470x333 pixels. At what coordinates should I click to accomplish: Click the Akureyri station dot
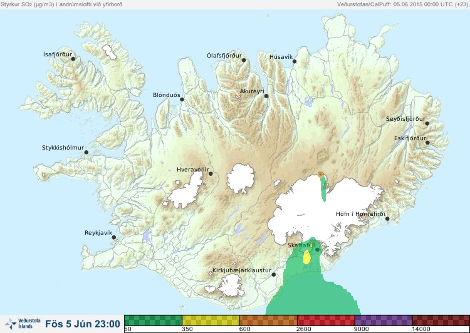coord(266,96)
